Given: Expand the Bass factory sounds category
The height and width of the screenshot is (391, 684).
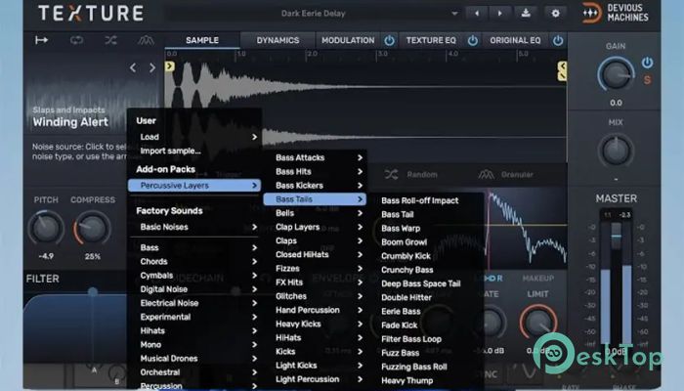Looking at the screenshot, I should pyautogui.click(x=194, y=247).
